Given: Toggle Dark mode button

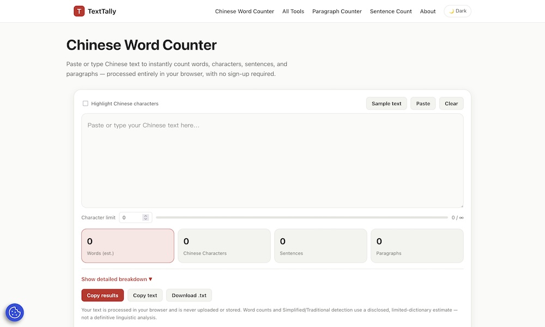Looking at the screenshot, I should click(x=457, y=11).
